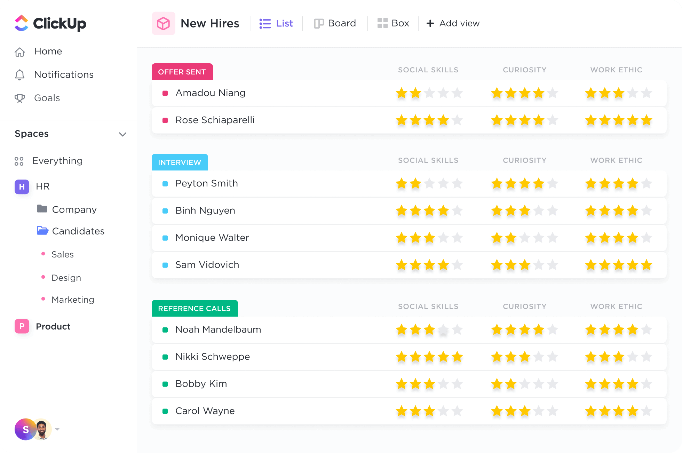This screenshot has height=453, width=682.
Task: Collapse the Spaces section chevron
Action: pyautogui.click(x=122, y=134)
